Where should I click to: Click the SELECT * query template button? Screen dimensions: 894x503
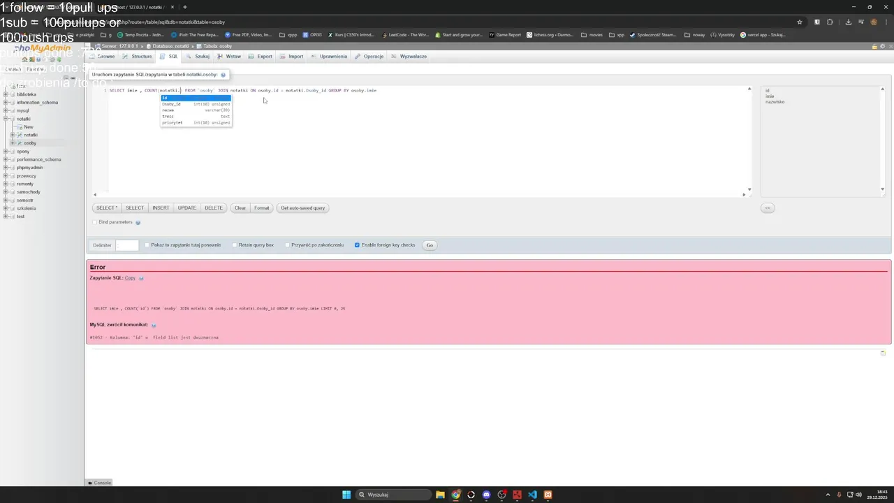point(107,207)
